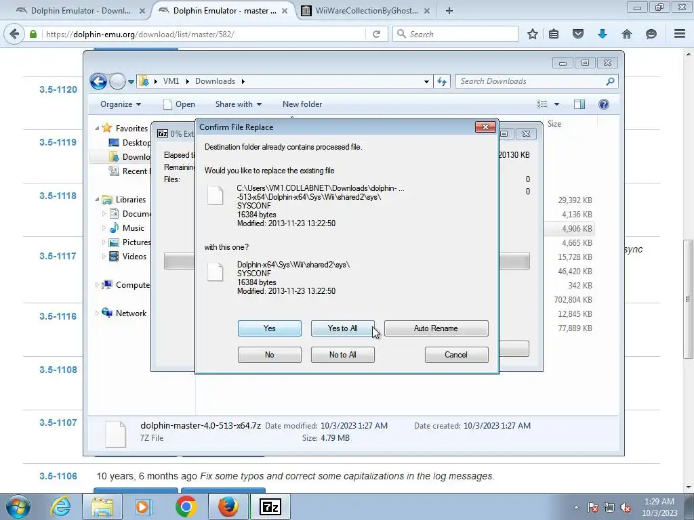Image resolution: width=694 pixels, height=520 pixels.
Task: Click Yes to replace the file
Action: pyautogui.click(x=269, y=328)
